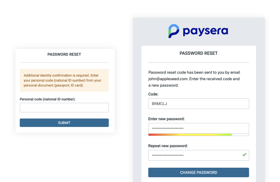Click the unfilled white end of strength meter
Image resolution: width=280 pixels, height=182 pixels.
click(x=240, y=135)
